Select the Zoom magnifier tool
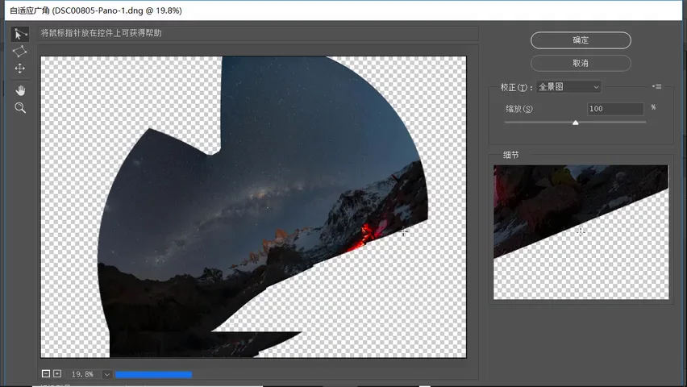The image size is (687, 387). coord(20,108)
